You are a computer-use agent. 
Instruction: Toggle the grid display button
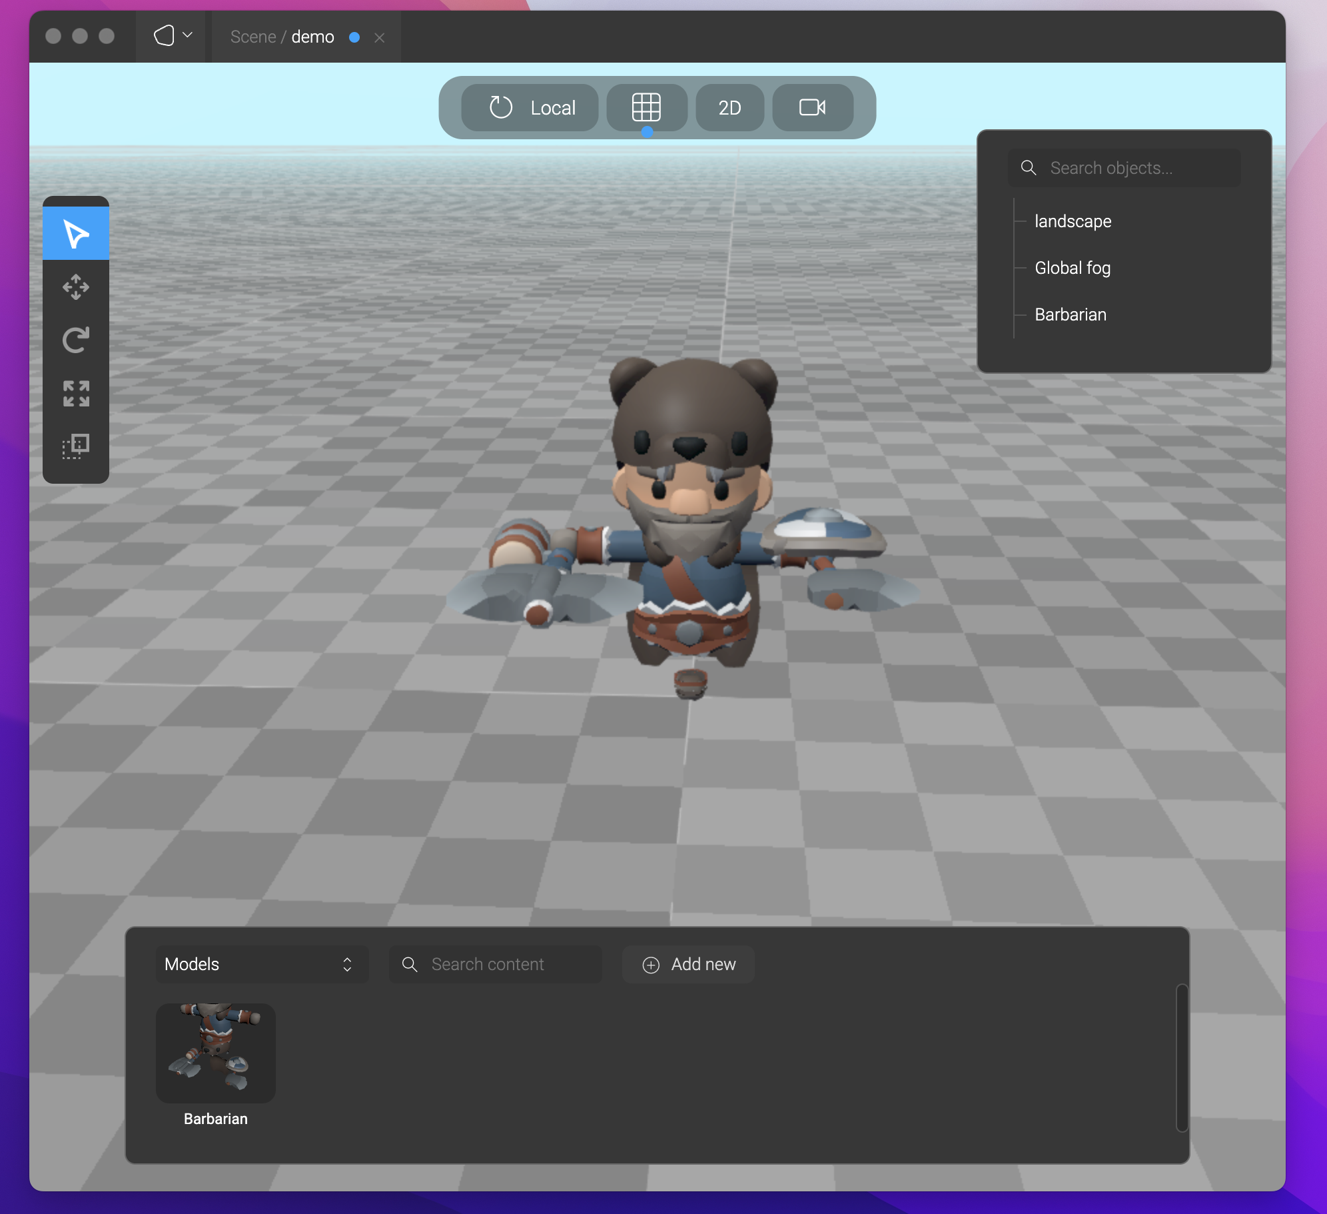[646, 107]
